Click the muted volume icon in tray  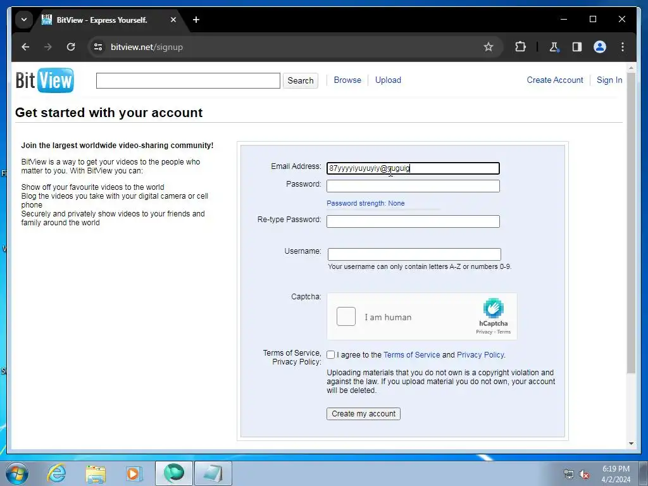(584, 475)
